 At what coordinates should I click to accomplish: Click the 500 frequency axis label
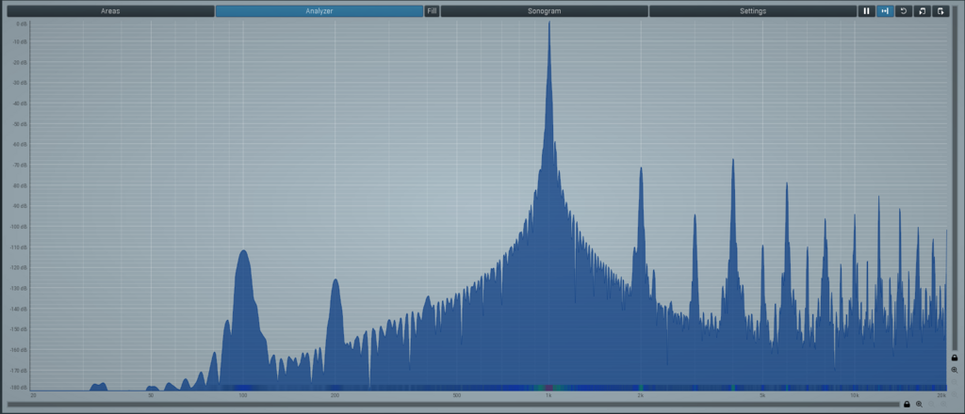(x=457, y=395)
